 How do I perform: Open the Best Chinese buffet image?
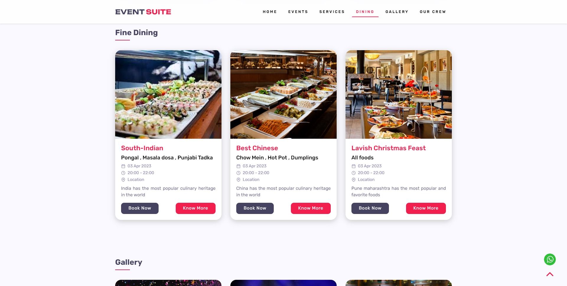pyautogui.click(x=283, y=94)
